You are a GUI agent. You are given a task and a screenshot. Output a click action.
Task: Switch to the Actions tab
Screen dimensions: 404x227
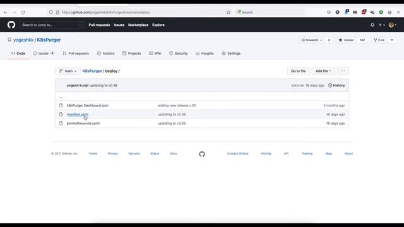point(105,54)
